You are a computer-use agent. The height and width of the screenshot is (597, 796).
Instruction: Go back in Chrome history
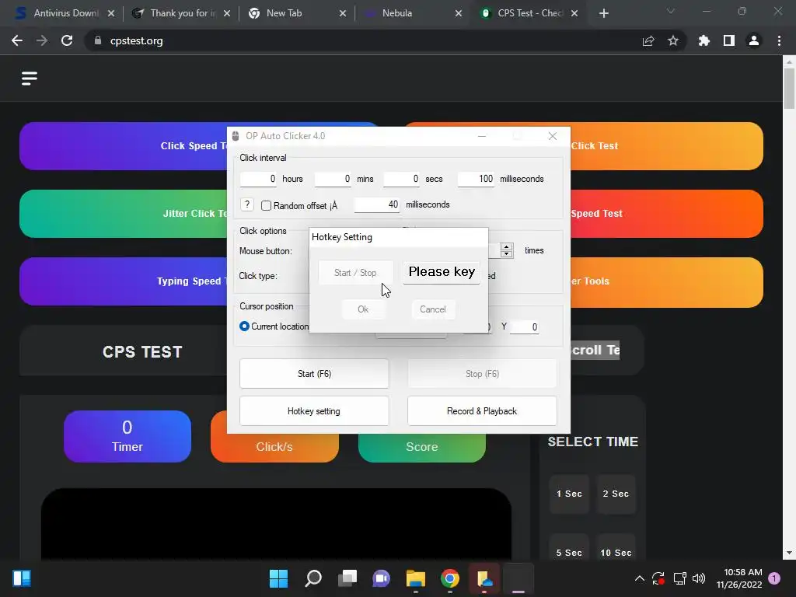coord(17,40)
